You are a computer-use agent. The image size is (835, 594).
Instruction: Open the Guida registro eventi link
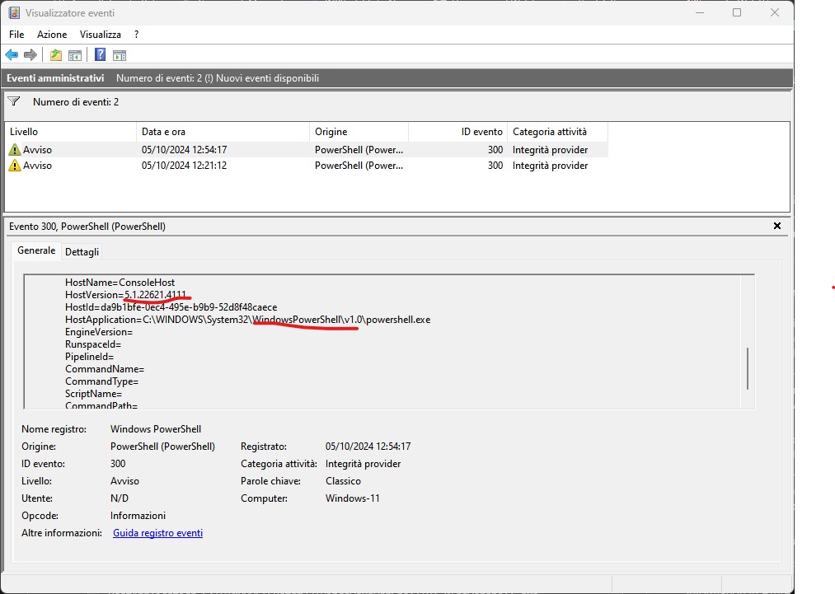pyautogui.click(x=157, y=533)
